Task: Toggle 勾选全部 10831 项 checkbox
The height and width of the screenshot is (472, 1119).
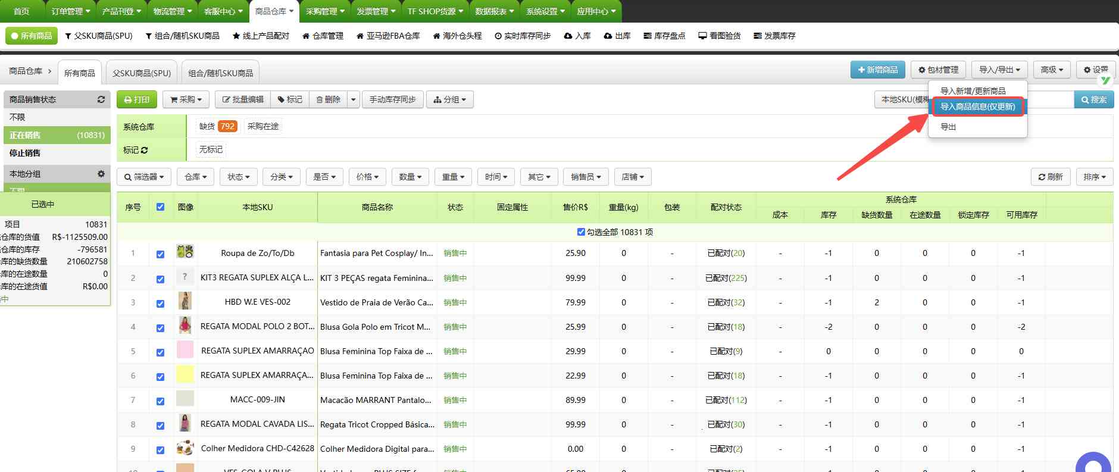Action: coord(581,232)
